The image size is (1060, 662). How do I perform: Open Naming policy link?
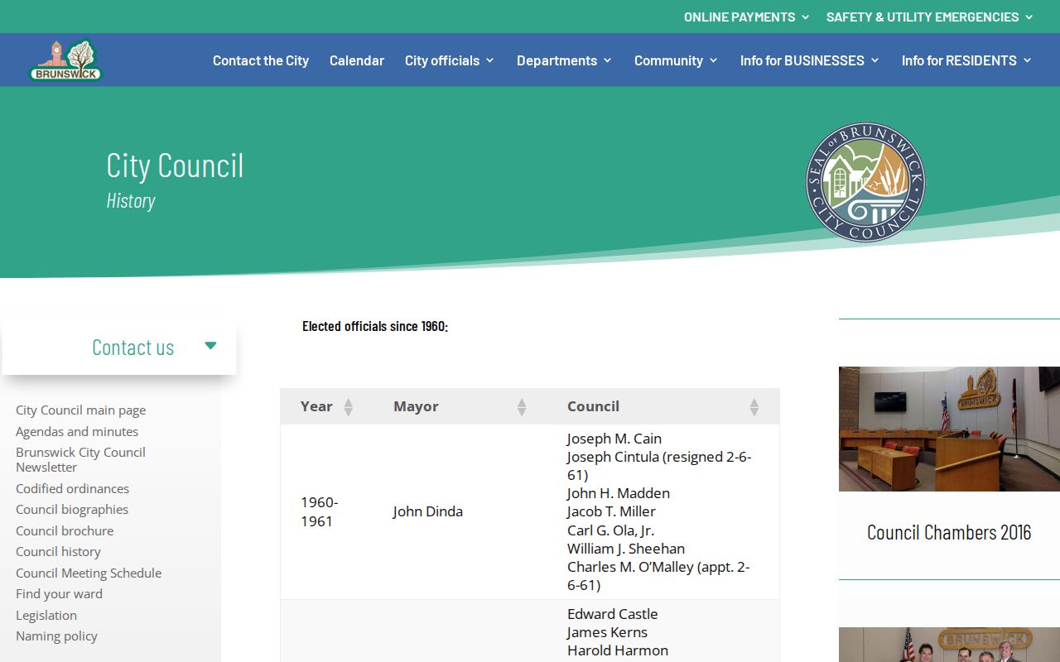tap(56, 636)
